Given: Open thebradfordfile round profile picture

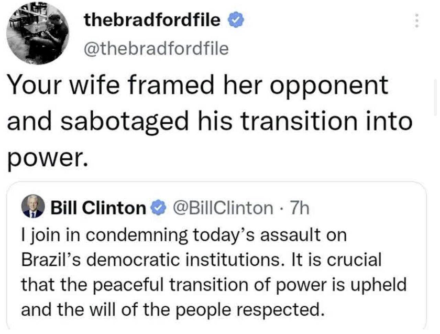Looking at the screenshot, I should (x=38, y=34).
